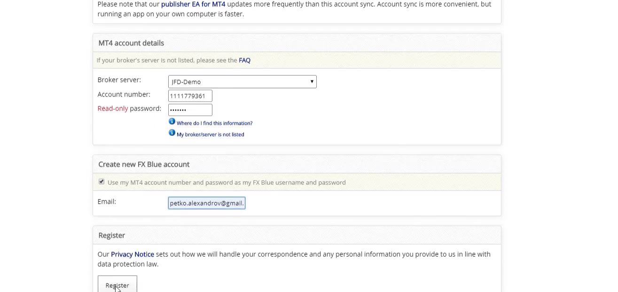Click the info icon beside 'Where do I find this information?'

tap(172, 121)
